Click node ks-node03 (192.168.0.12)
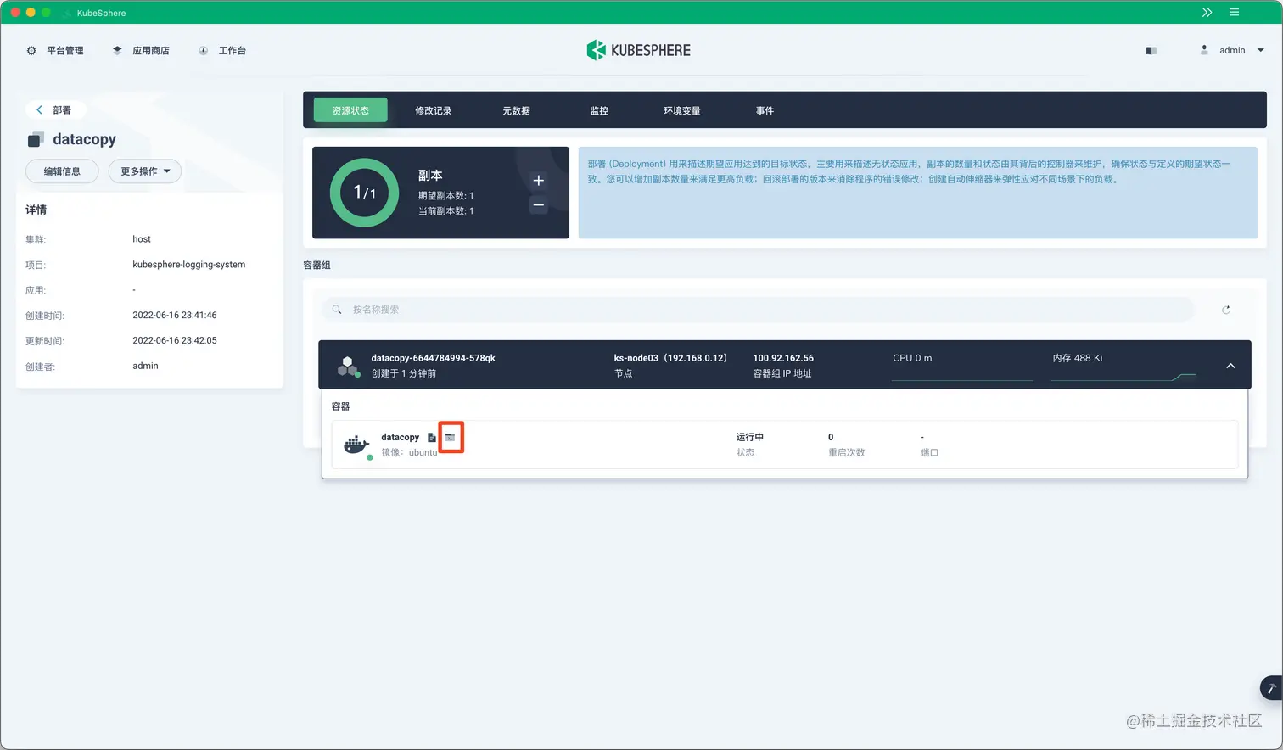The image size is (1283, 750). pos(670,358)
